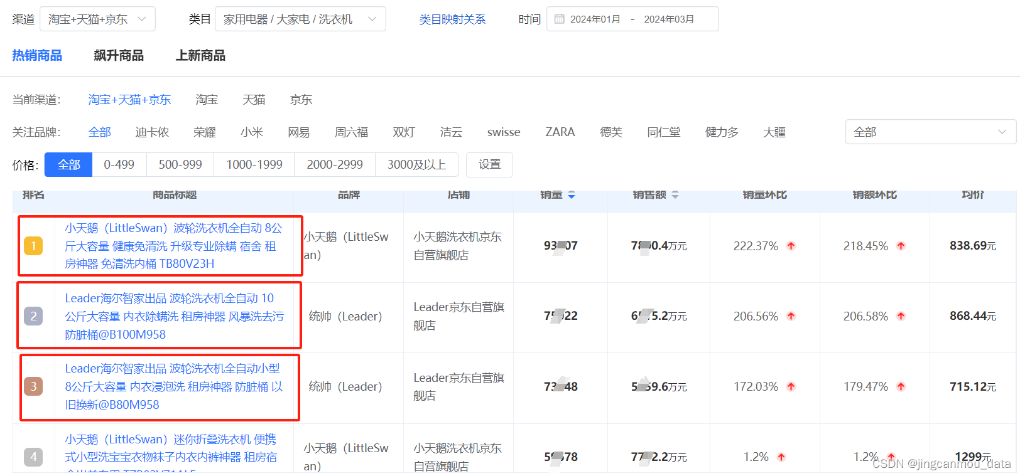This screenshot has height=476, width=1020.
Task: Filter by brand 德芙
Action: pos(611,132)
